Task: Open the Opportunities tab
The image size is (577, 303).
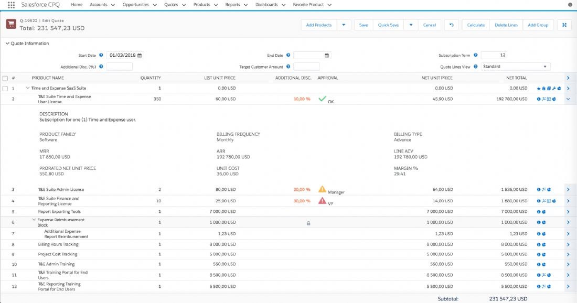Action: [x=136, y=5]
